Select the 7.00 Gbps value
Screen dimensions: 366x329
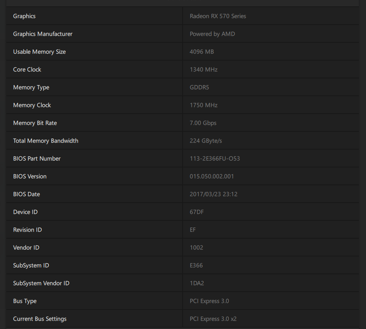pos(203,123)
